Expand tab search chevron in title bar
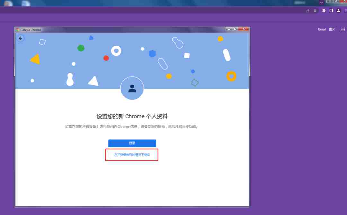 point(321,3)
